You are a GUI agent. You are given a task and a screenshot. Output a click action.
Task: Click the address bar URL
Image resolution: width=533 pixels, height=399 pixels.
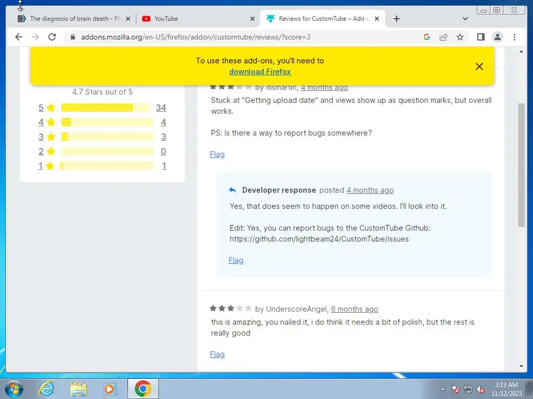(196, 37)
